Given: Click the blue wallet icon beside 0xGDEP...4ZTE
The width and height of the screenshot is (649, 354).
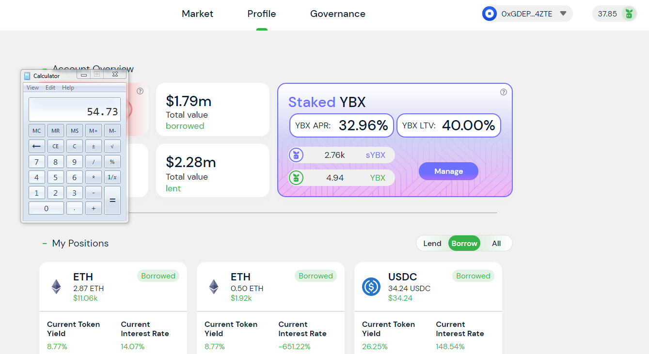Looking at the screenshot, I should (490, 14).
